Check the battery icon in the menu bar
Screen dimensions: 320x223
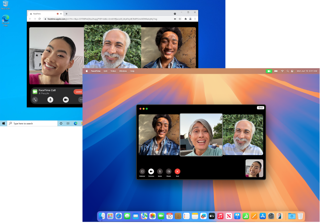click(x=276, y=71)
